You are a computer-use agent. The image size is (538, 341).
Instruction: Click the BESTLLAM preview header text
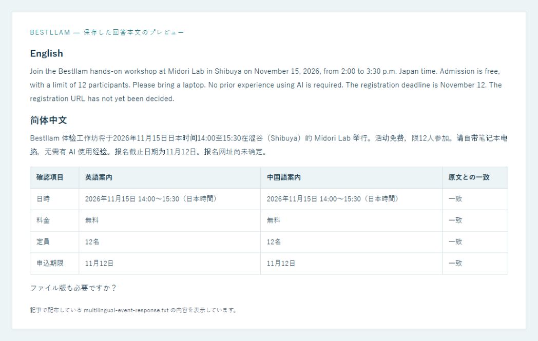[107, 32]
